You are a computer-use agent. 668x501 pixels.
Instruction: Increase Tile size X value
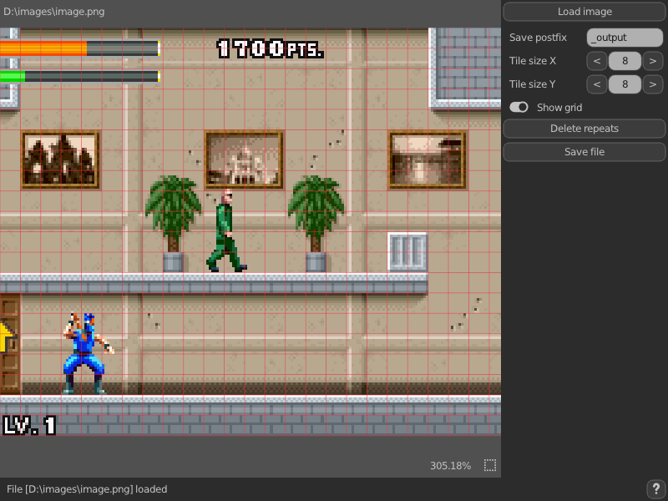(x=653, y=61)
